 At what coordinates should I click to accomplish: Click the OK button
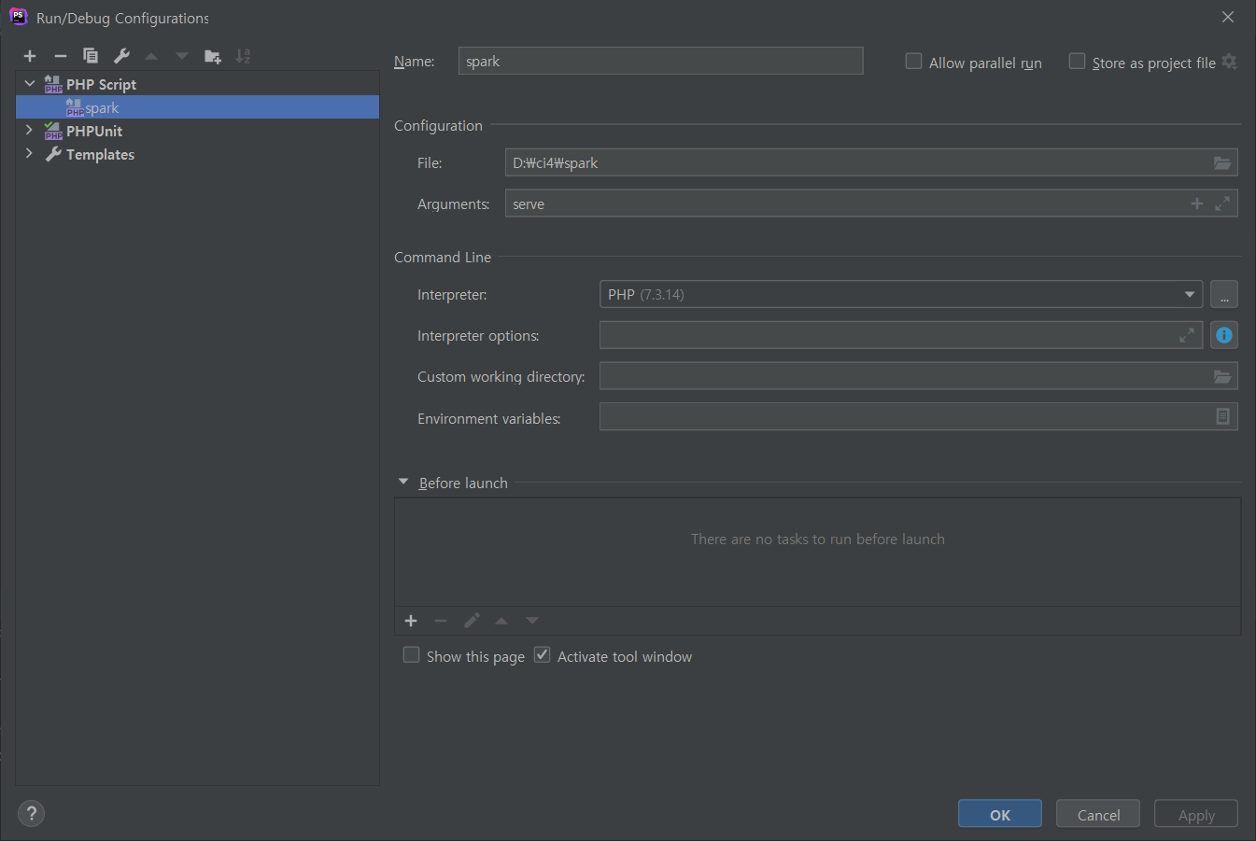tap(999, 814)
